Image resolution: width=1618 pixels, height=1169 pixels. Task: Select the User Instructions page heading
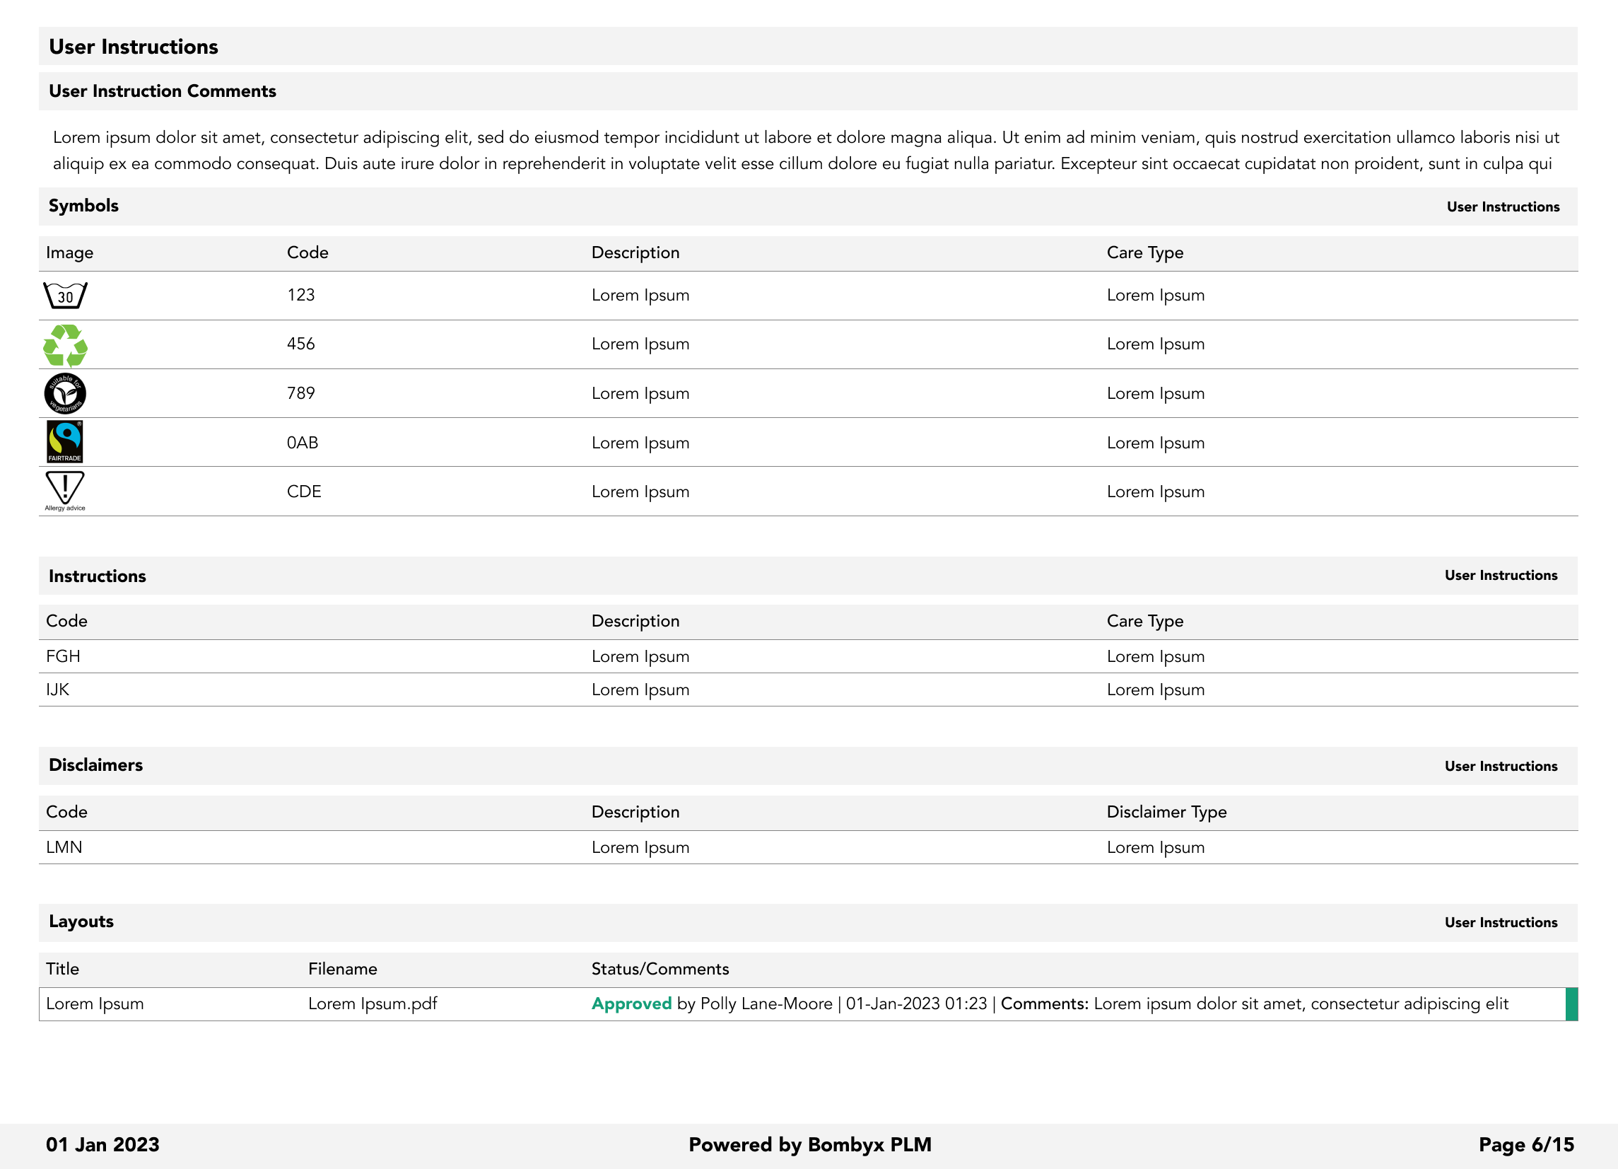134,47
